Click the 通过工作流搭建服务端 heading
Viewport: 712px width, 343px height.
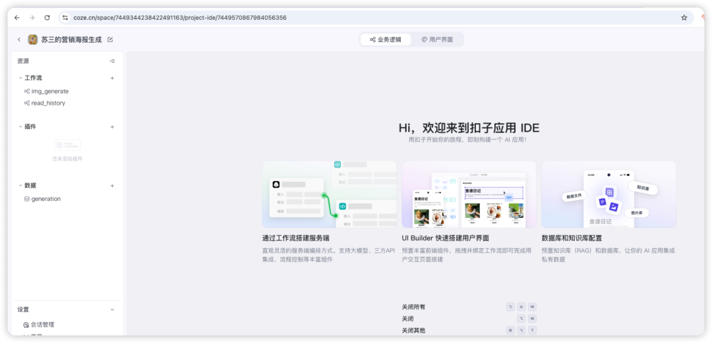(x=295, y=238)
